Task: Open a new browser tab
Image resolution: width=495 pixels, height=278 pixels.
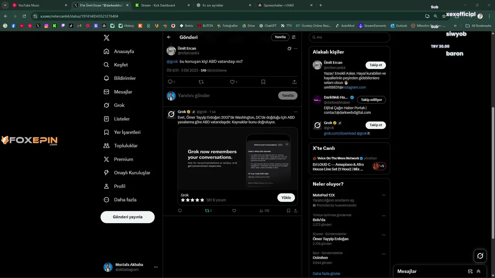Action: 321,5
